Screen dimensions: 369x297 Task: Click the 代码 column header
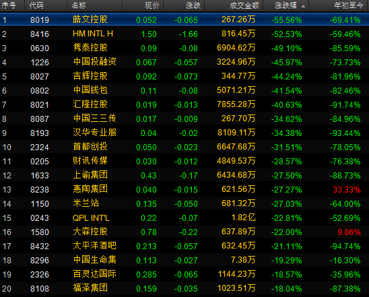(36, 5)
